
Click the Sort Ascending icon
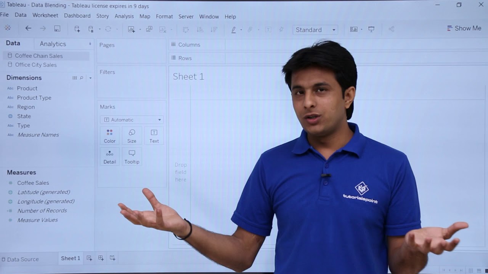200,29
